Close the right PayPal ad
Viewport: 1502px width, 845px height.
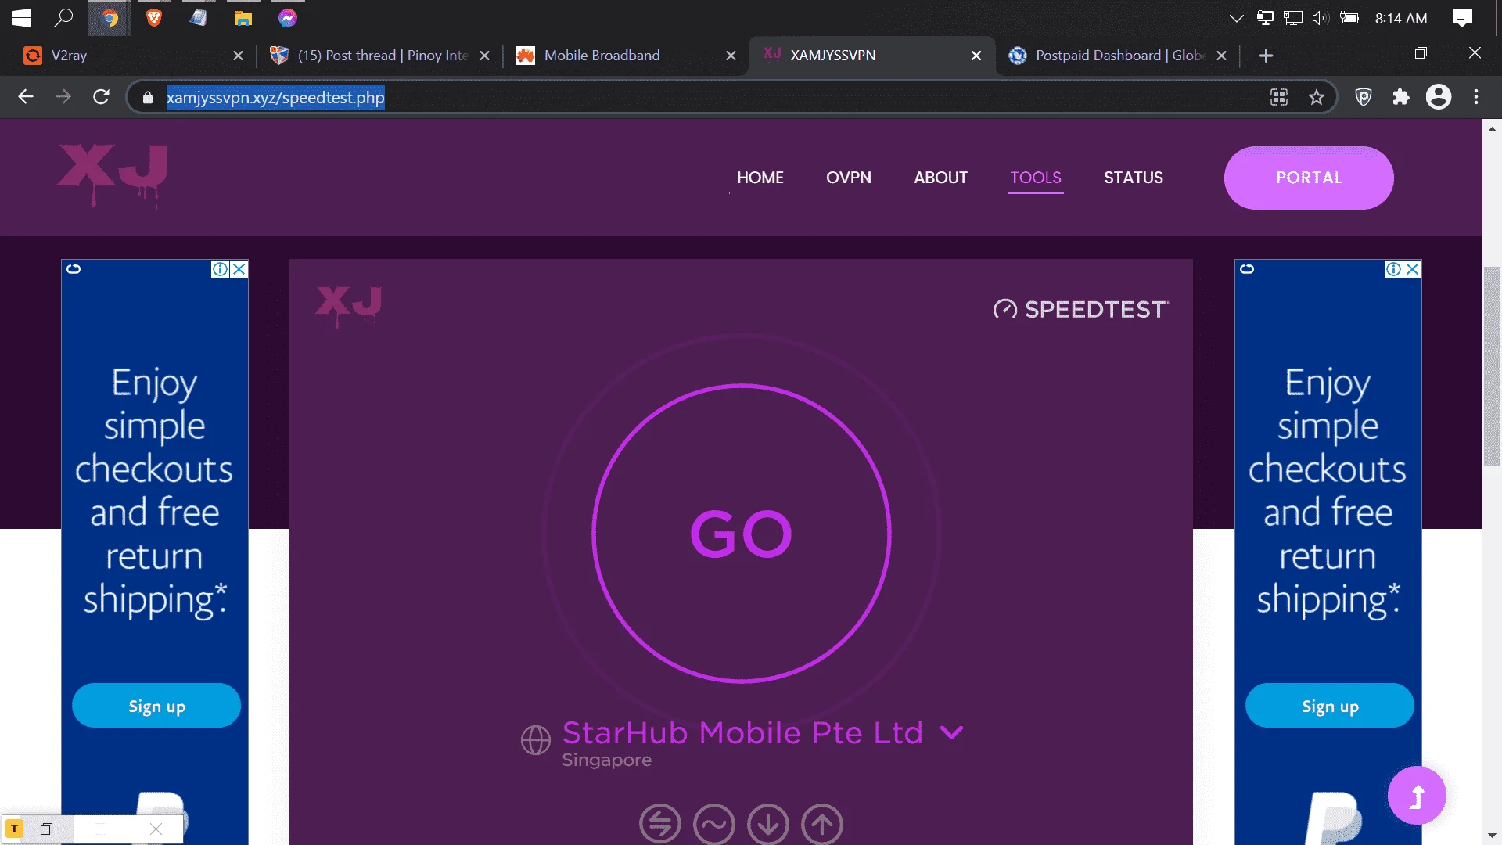(1413, 269)
